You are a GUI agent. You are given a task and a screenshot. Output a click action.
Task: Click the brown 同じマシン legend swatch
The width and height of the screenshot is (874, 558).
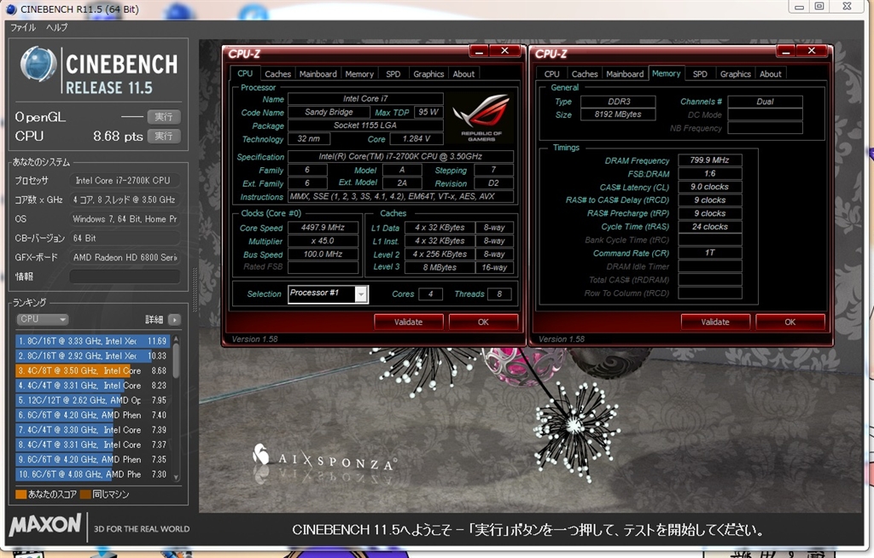point(85,495)
